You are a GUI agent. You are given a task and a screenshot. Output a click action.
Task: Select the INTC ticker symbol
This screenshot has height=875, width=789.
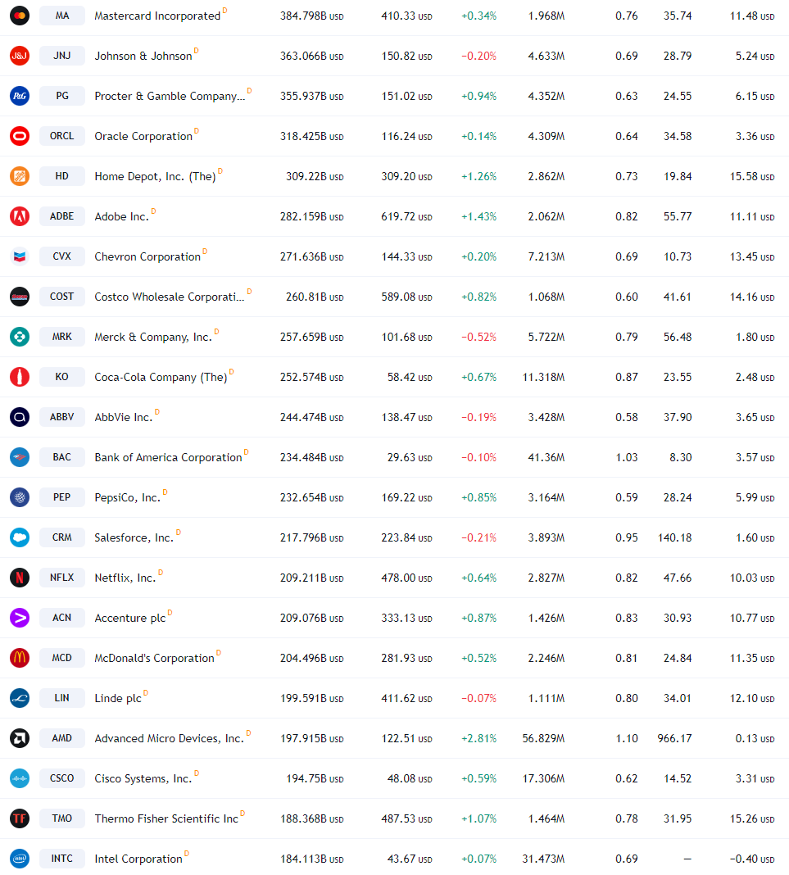(62, 859)
